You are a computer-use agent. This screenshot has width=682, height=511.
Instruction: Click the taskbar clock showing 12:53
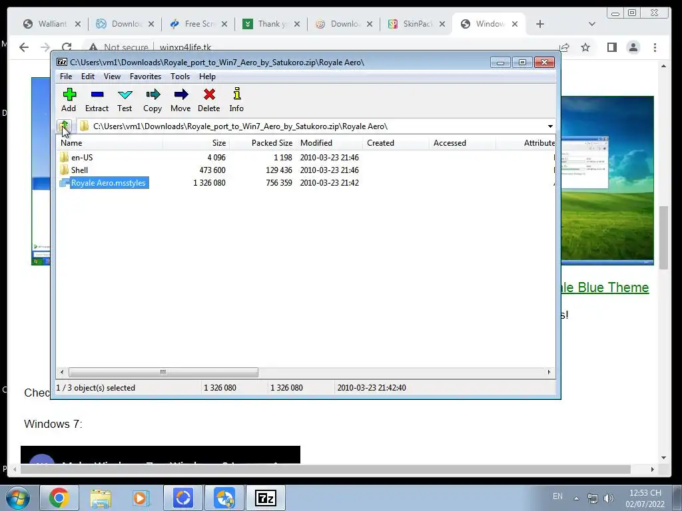tap(645, 498)
